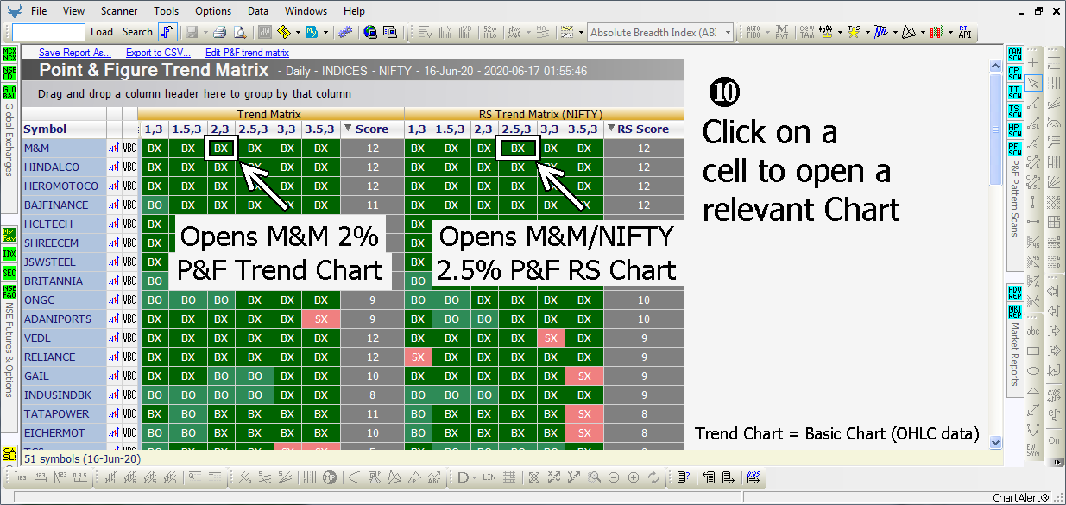Expand the dropdown arrow beside the rupee scanner icon

click(296, 32)
